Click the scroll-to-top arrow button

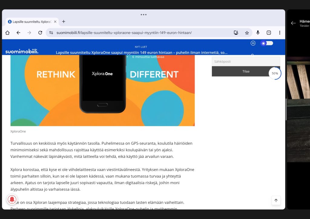(276, 200)
